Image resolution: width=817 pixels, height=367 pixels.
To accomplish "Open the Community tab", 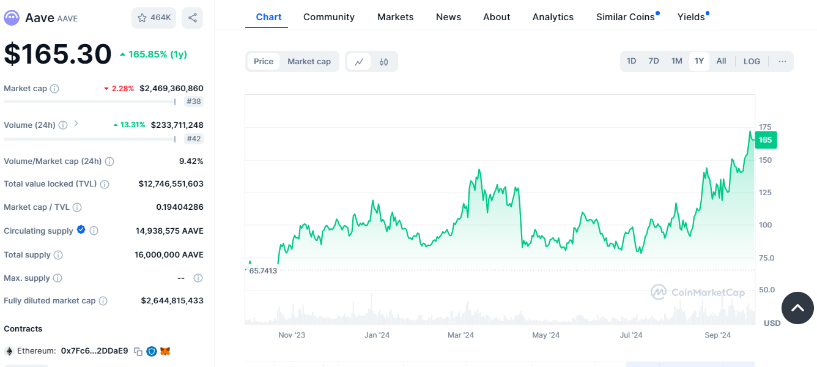I will tap(329, 17).
